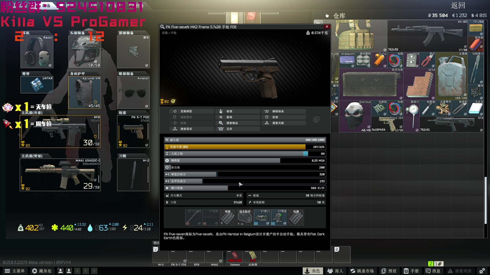Select the 弹匣 magazine slot
The height and width of the screenshot is (275, 490).
click(228, 217)
